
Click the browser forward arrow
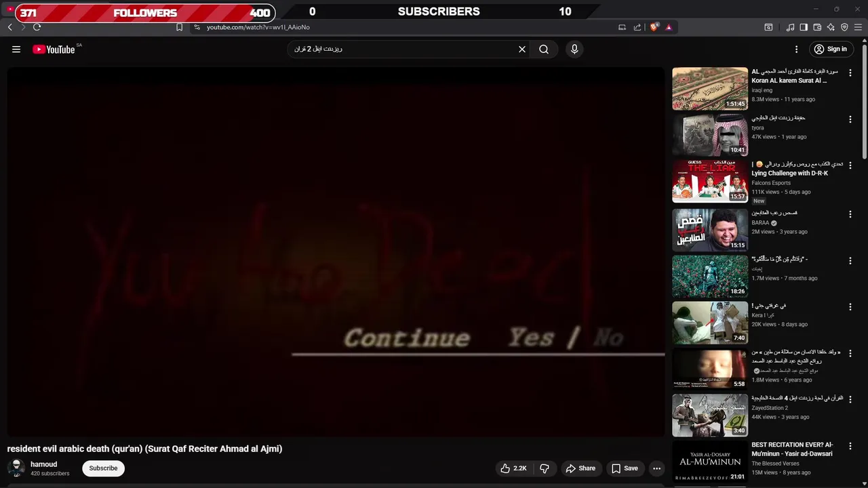(23, 27)
